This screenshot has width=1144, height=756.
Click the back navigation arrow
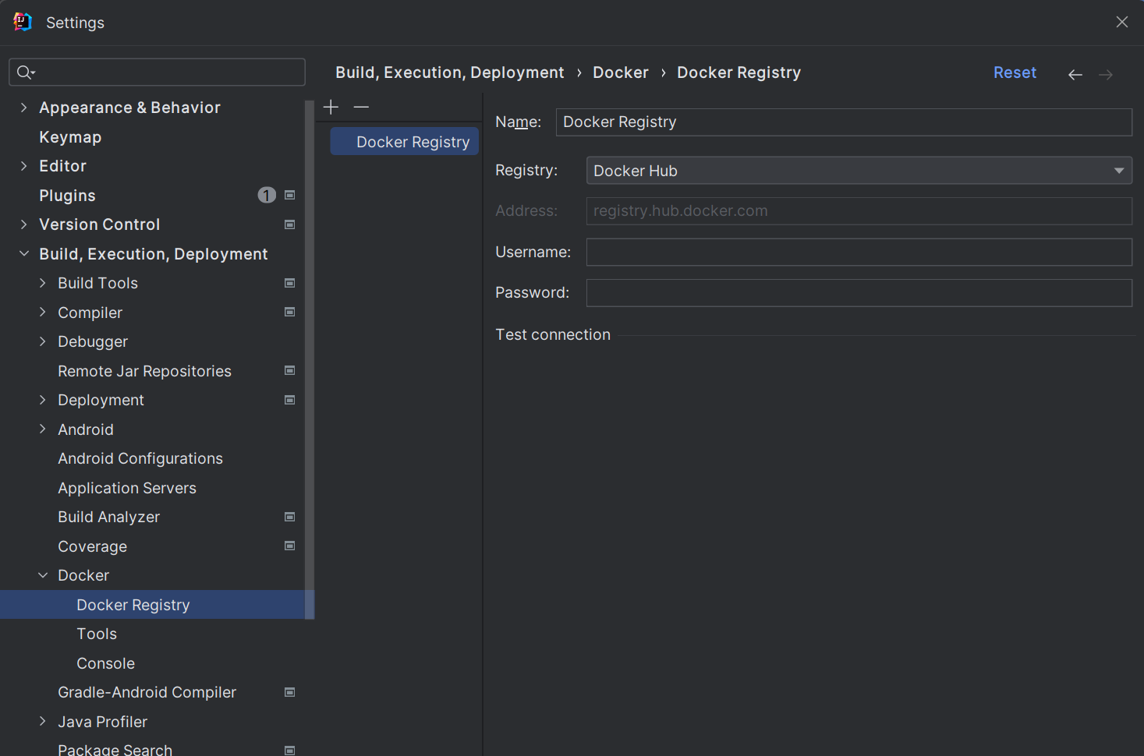[1075, 74]
